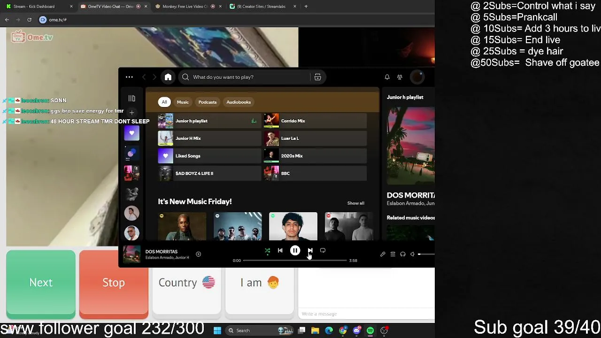Open the Windows Start menu
The image size is (601, 338).
(217, 330)
